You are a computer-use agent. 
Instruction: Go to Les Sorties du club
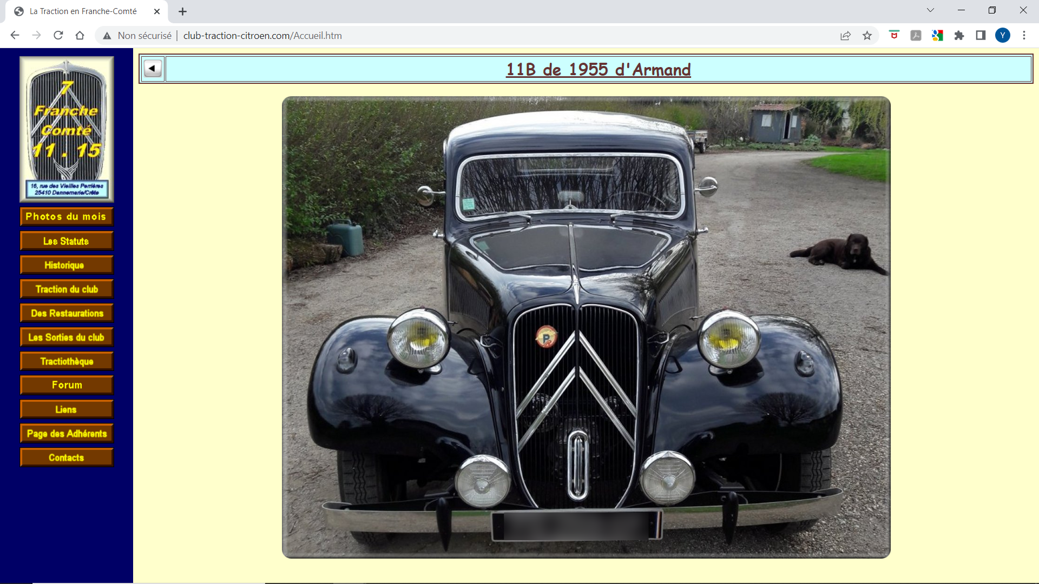coord(67,337)
